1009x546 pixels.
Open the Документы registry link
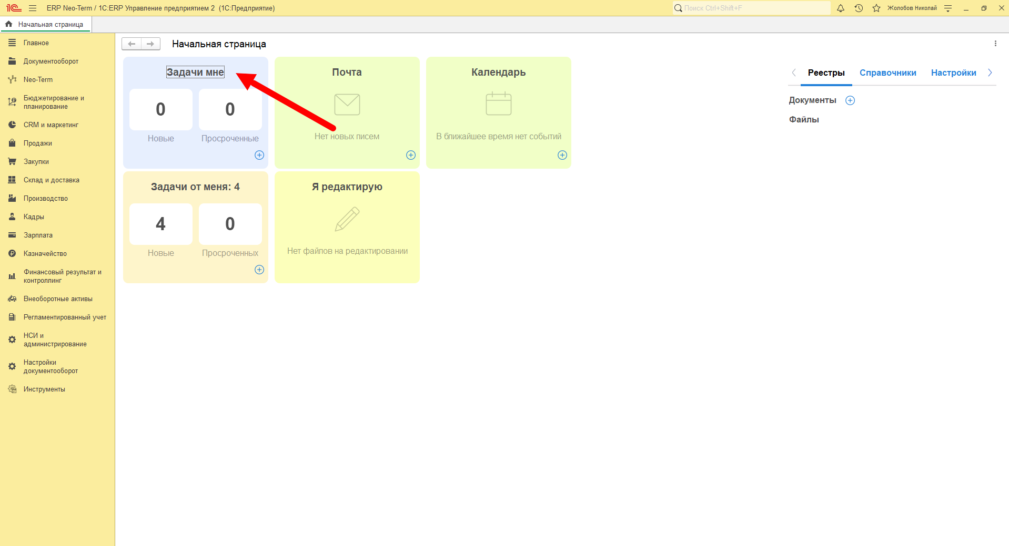click(812, 100)
